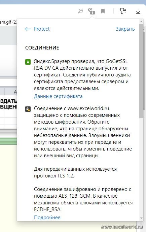The image size is (146, 232).
Task: Close the panel with Закрыть
Action: pyautogui.click(x=125, y=29)
